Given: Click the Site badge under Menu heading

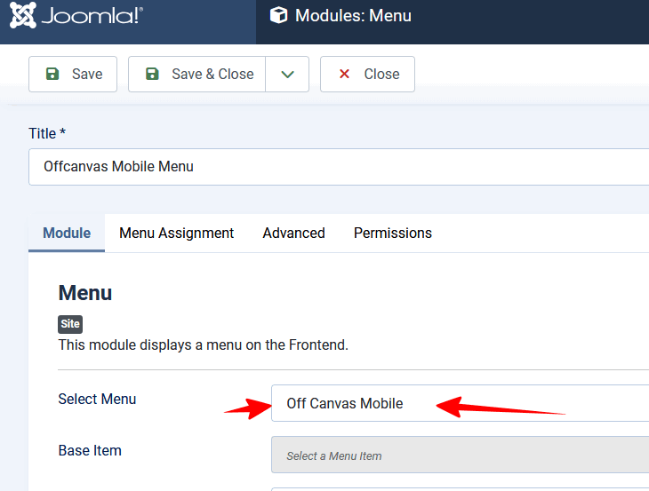Looking at the screenshot, I should [x=70, y=324].
